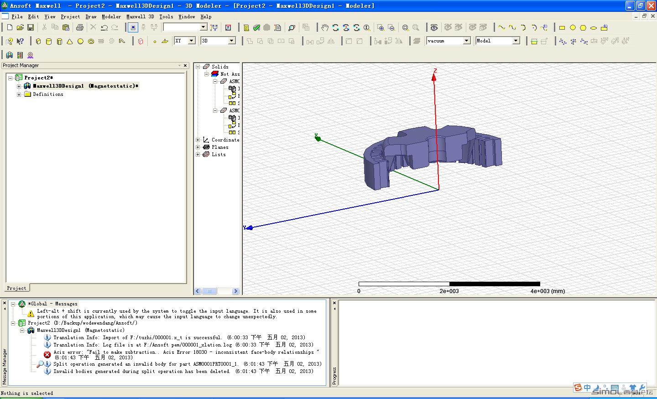Select the Definitions tree item

[x=48, y=94]
